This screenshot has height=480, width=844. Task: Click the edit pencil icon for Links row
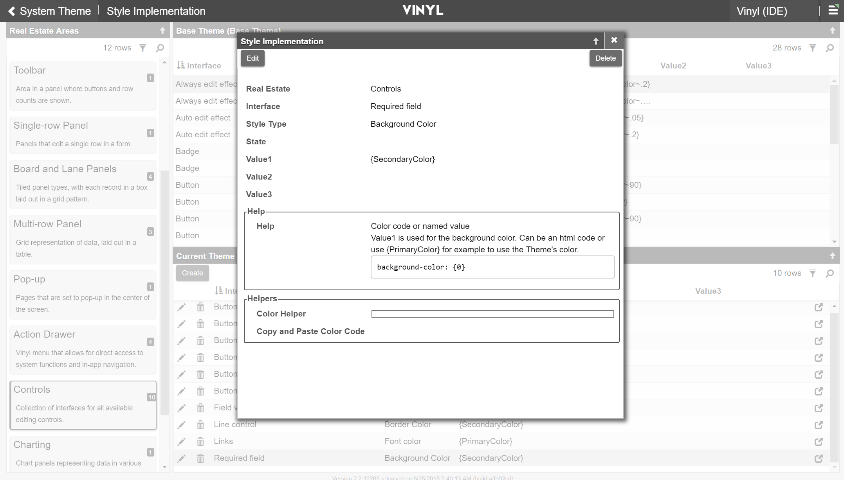pos(181,441)
